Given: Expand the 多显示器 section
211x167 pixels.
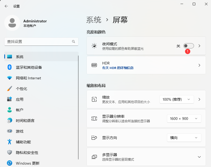Looking at the screenshot, I should pos(199,157).
